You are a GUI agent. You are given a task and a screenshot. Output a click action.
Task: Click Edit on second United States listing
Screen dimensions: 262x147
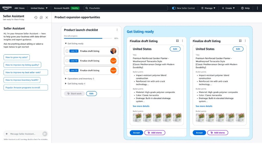click(238, 49)
